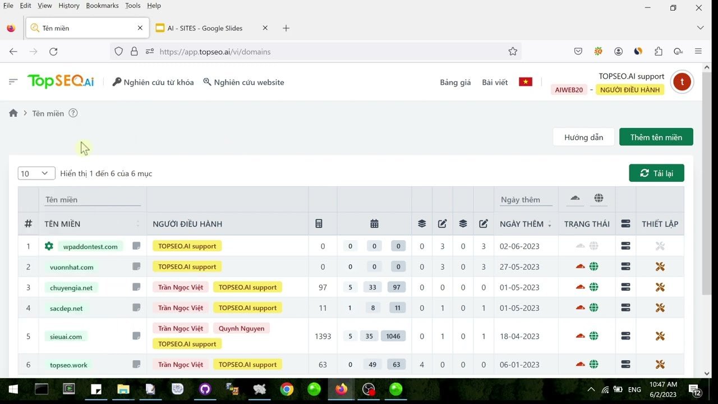Click the TopSEO.Ai logo

(61, 82)
